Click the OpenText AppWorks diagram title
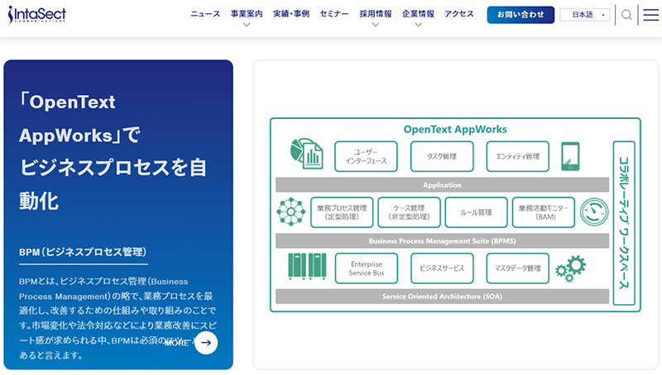The height and width of the screenshot is (375, 662). [x=455, y=130]
